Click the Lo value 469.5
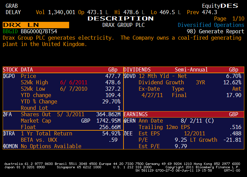The width and height of the screenshot is (247, 177). [x=167, y=12]
